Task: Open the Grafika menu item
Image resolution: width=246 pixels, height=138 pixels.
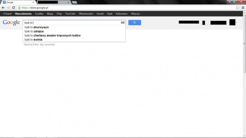Action: (39, 14)
